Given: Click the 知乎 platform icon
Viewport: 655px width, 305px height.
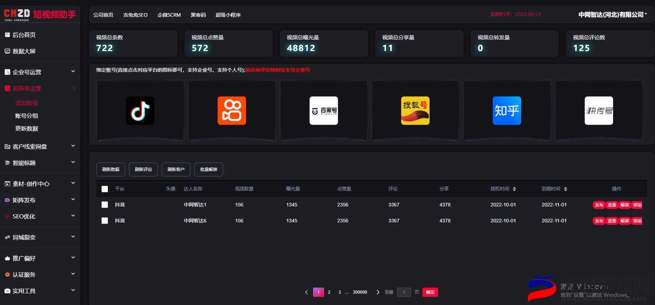Looking at the screenshot, I should point(507,111).
